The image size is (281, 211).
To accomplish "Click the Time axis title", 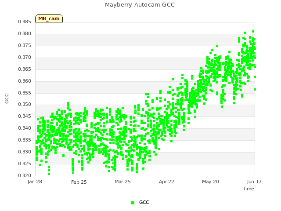I will click(249, 189).
